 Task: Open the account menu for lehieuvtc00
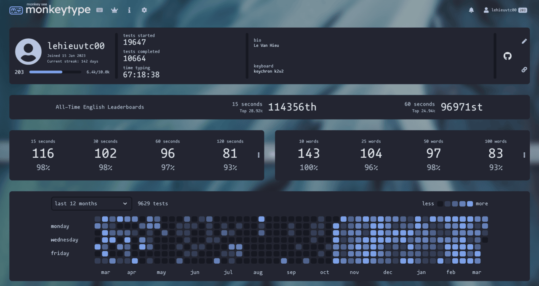point(505,10)
